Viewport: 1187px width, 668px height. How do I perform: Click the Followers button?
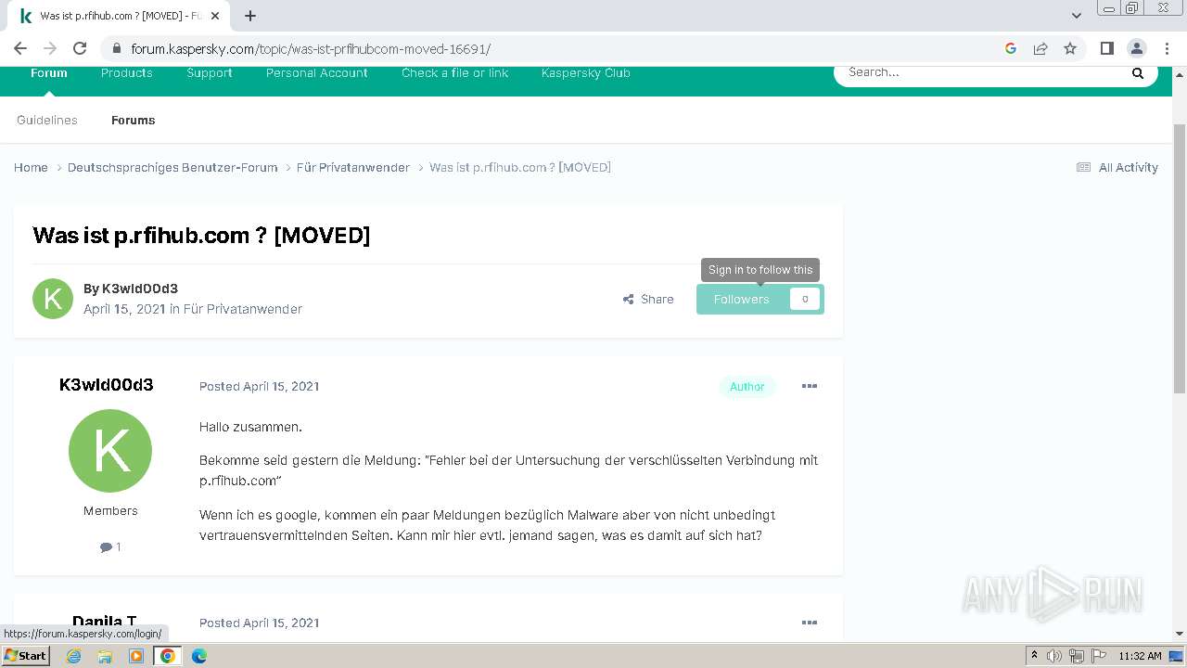(742, 299)
